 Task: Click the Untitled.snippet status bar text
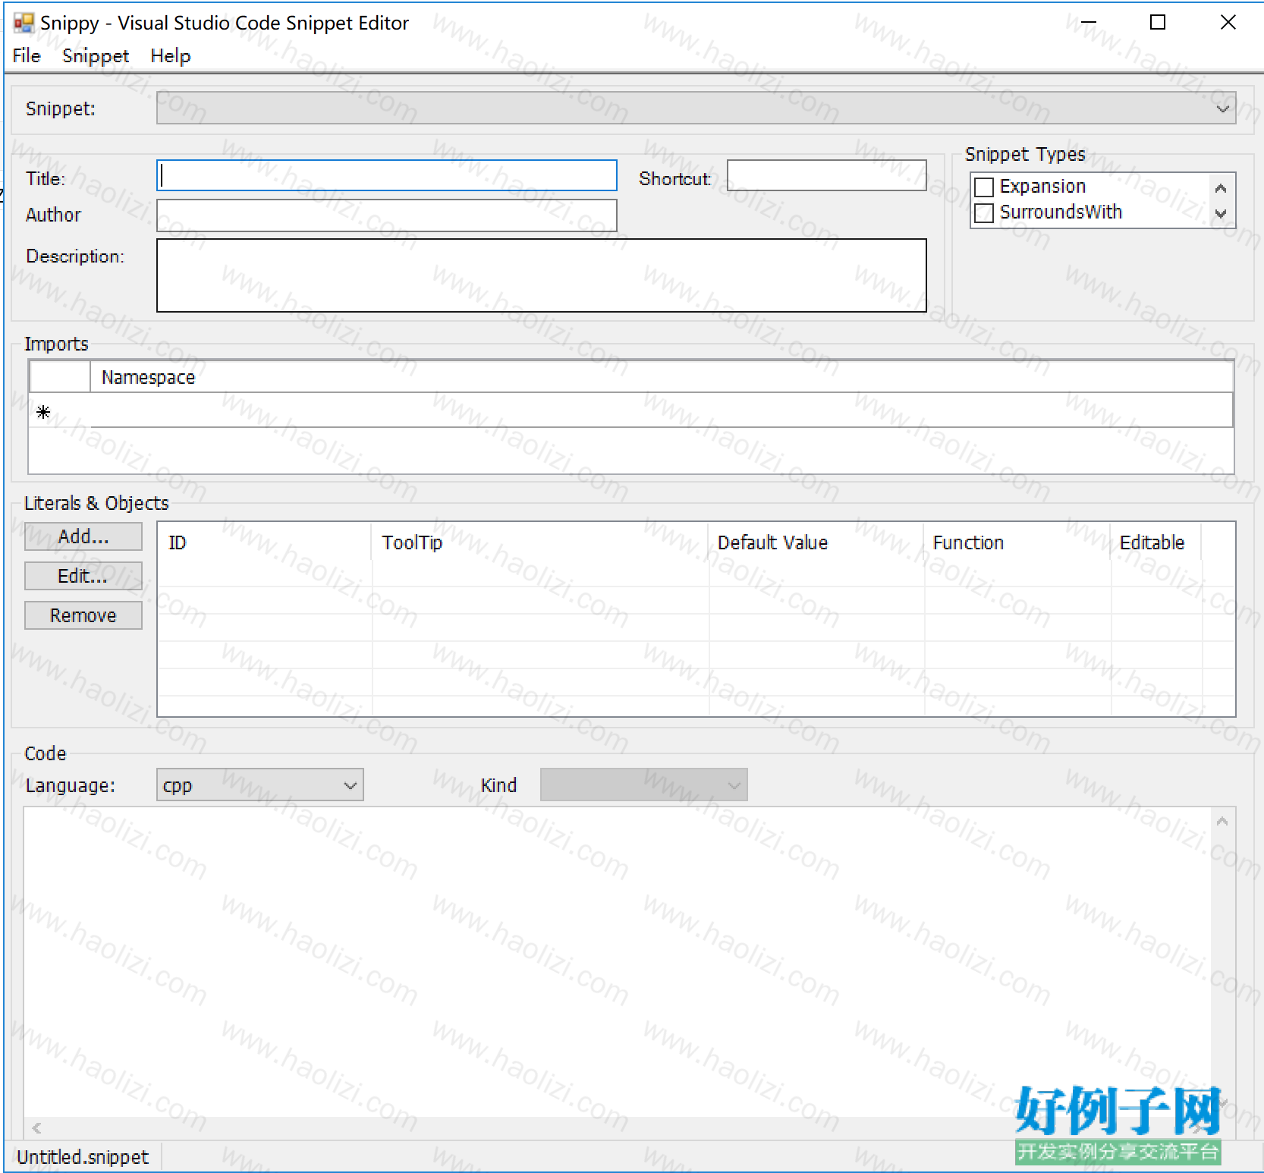[83, 1157]
